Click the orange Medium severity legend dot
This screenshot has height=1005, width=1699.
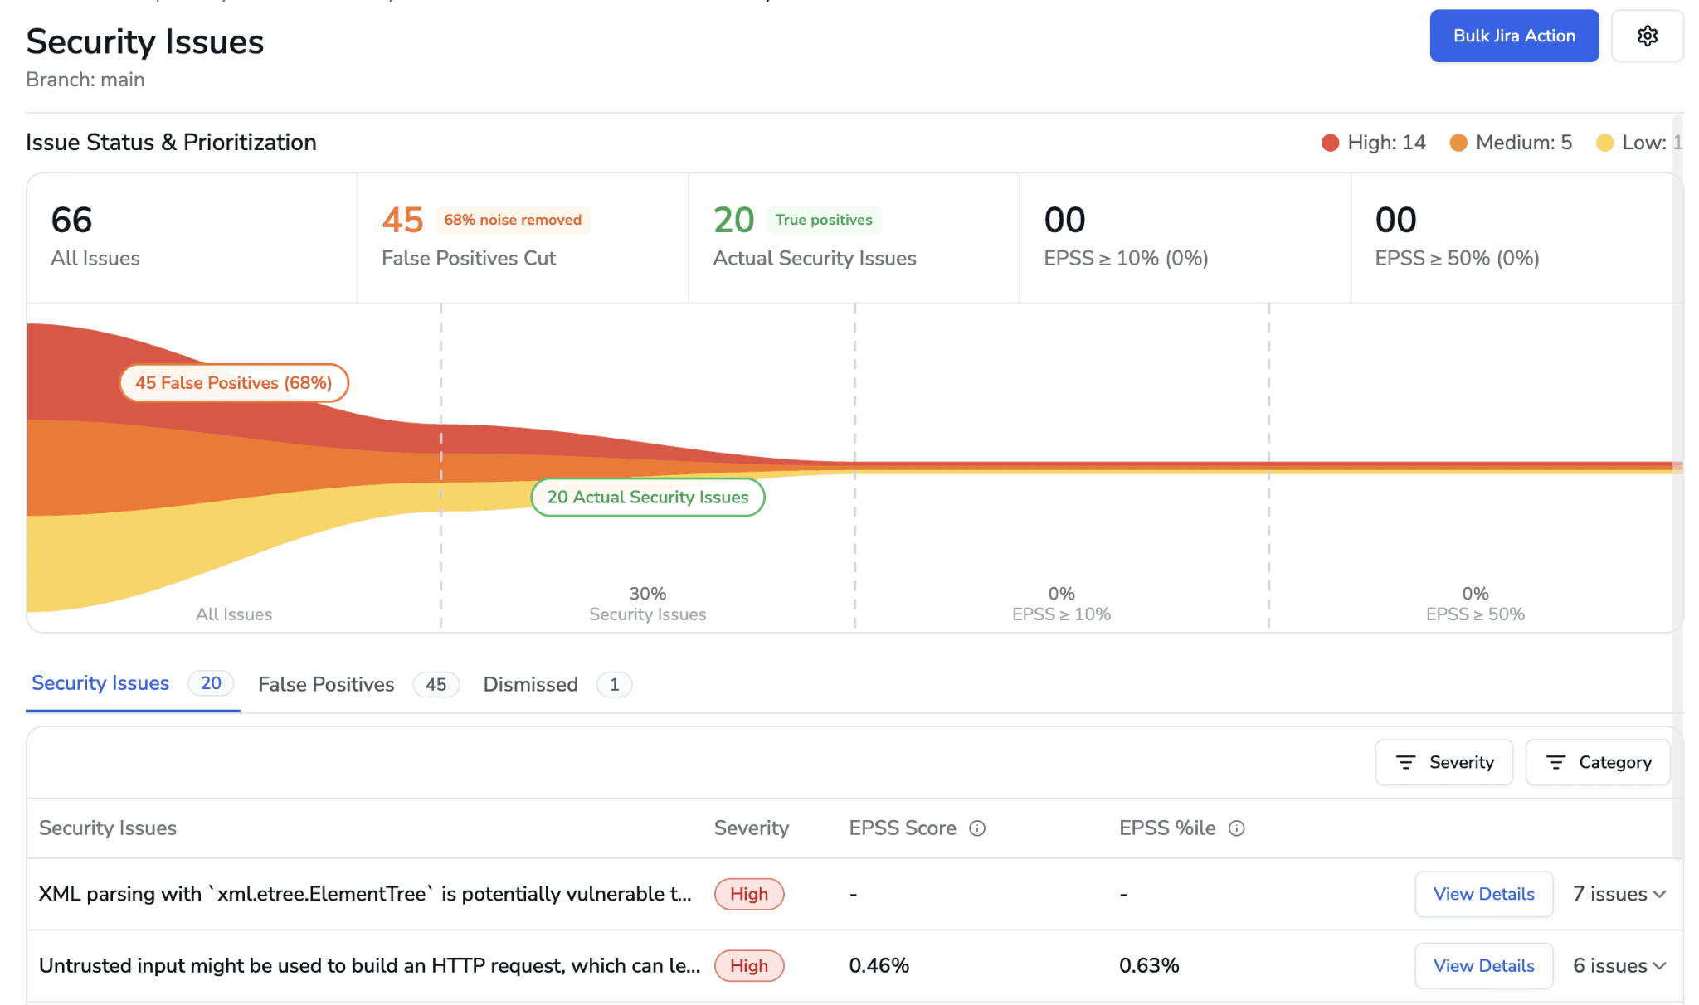click(x=1458, y=143)
